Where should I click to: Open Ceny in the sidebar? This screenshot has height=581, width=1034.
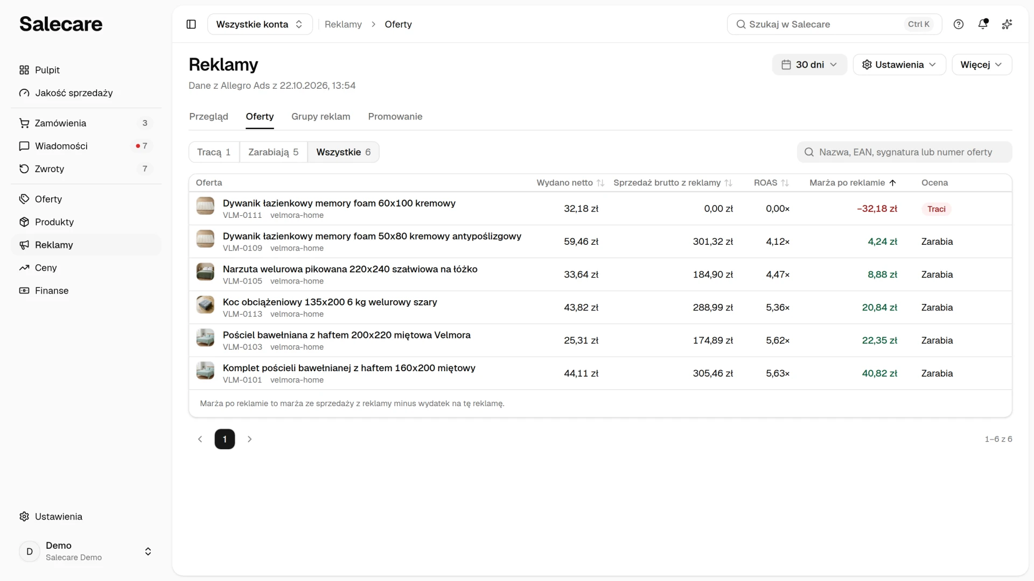(x=86, y=268)
